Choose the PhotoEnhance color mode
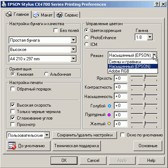 pyautogui.click(x=87, y=37)
